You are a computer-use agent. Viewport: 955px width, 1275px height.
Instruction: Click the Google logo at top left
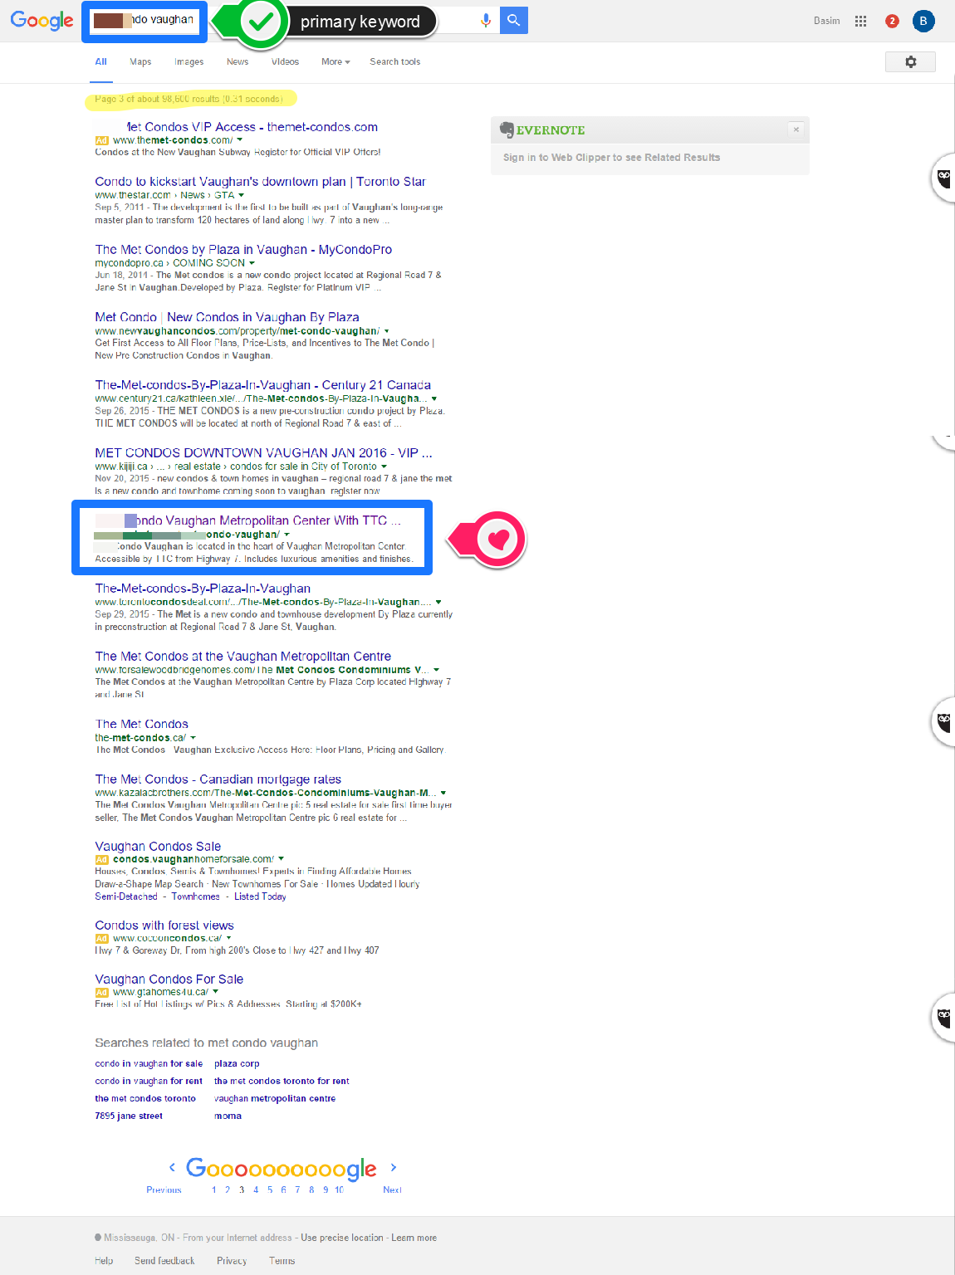[x=42, y=20]
